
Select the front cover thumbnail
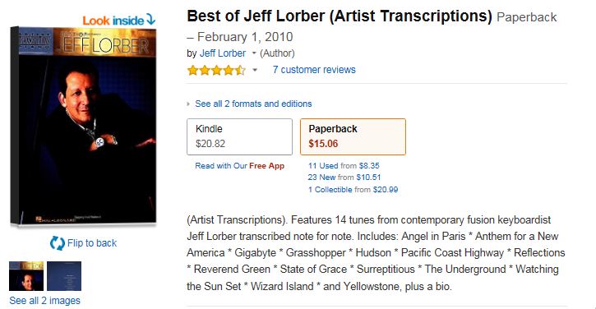pos(26,276)
